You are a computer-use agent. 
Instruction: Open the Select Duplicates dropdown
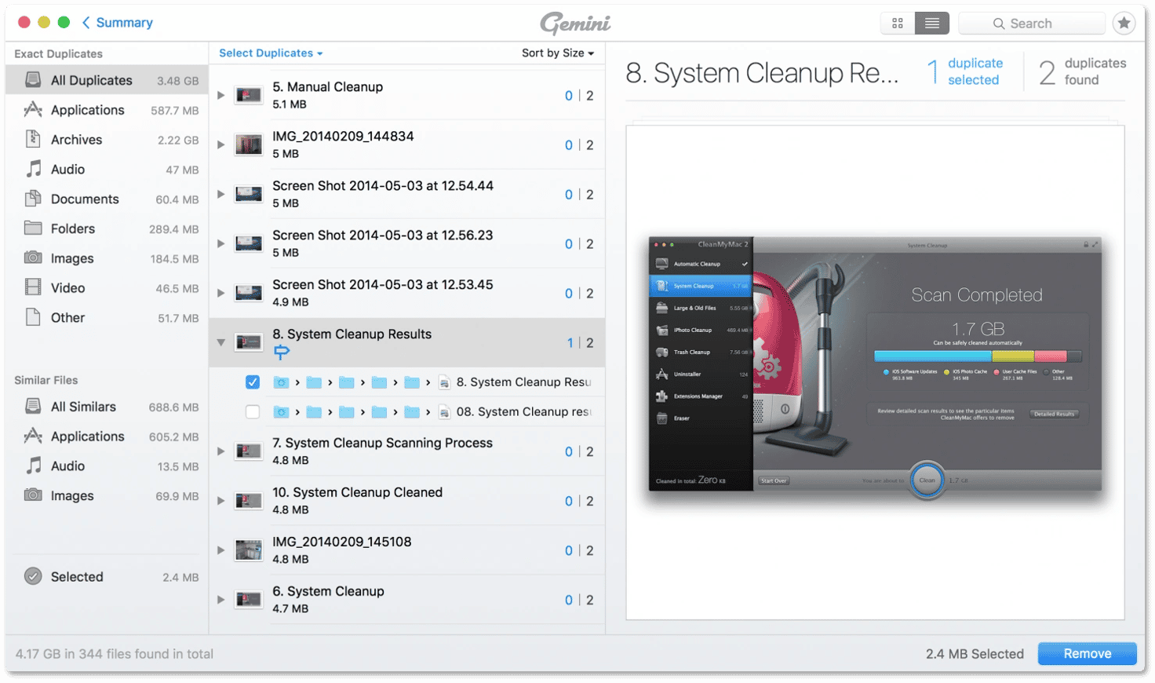(271, 53)
